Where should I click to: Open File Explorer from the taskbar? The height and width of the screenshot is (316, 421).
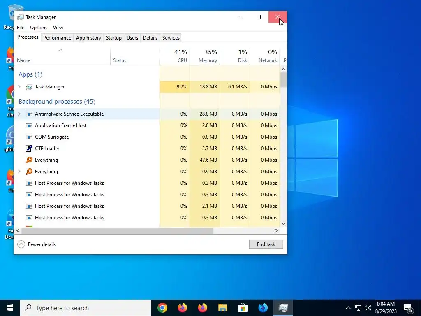222,308
